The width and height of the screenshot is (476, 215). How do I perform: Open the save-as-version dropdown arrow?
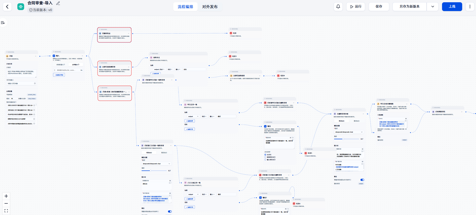click(x=432, y=7)
